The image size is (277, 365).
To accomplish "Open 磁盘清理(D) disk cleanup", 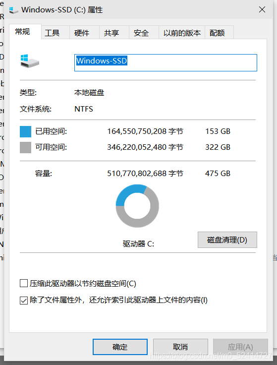I will tap(227, 240).
